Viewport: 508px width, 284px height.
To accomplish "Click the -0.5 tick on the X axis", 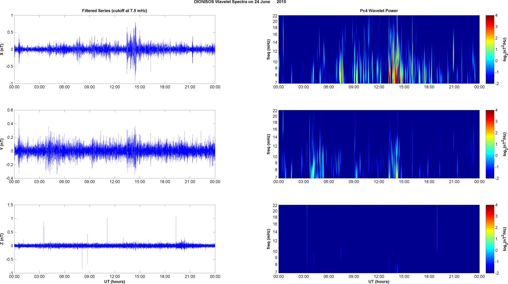I will point(9,67).
